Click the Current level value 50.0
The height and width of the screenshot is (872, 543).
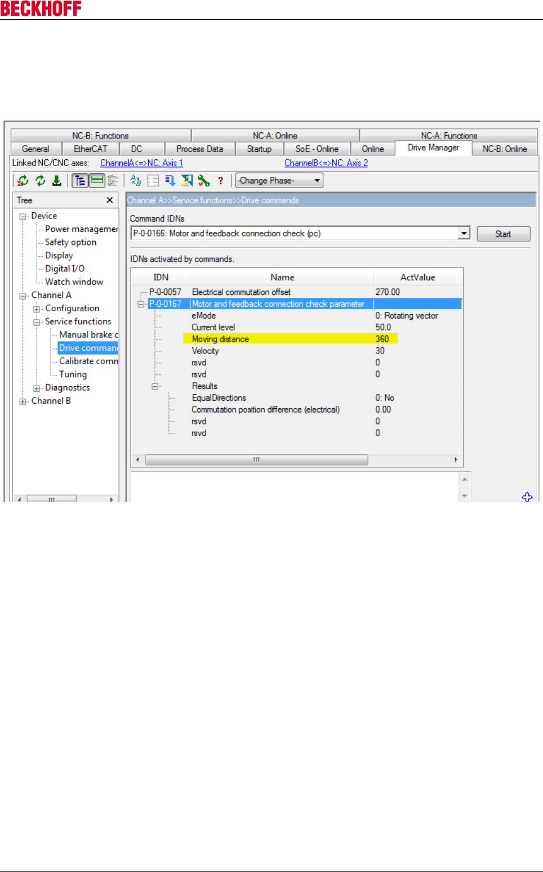pos(384,328)
